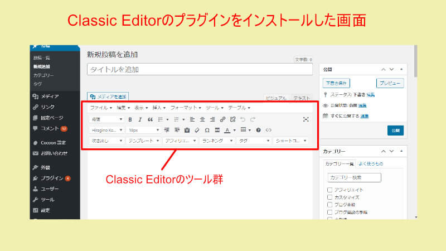
Task: Click the table grid icon
Action: [x=243, y=130]
